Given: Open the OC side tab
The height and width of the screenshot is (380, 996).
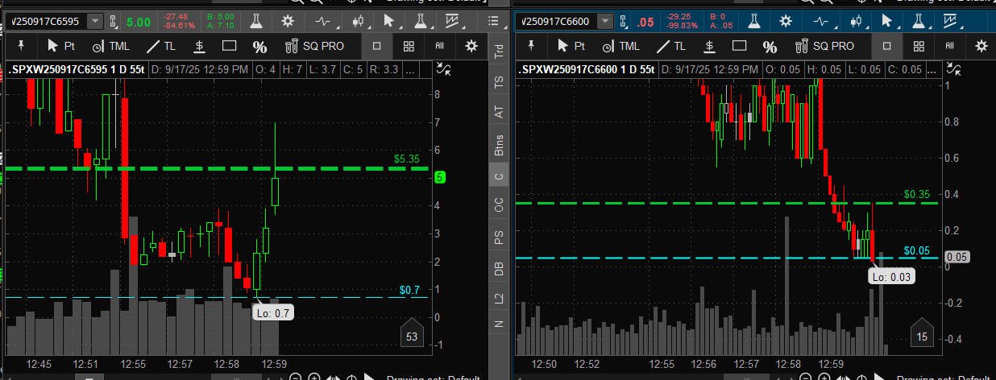Looking at the screenshot, I should coord(499,206).
